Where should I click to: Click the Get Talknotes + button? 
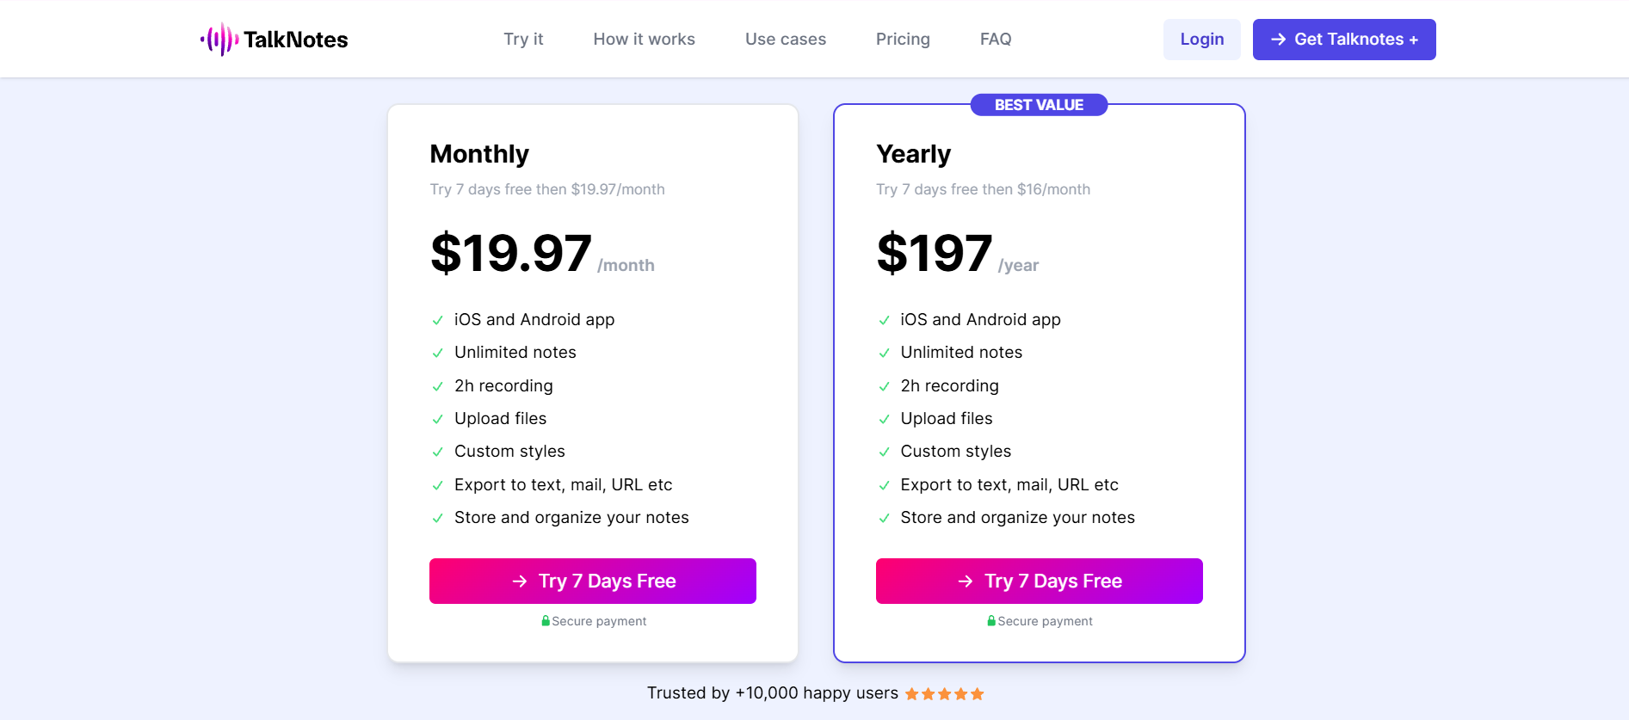(1343, 39)
